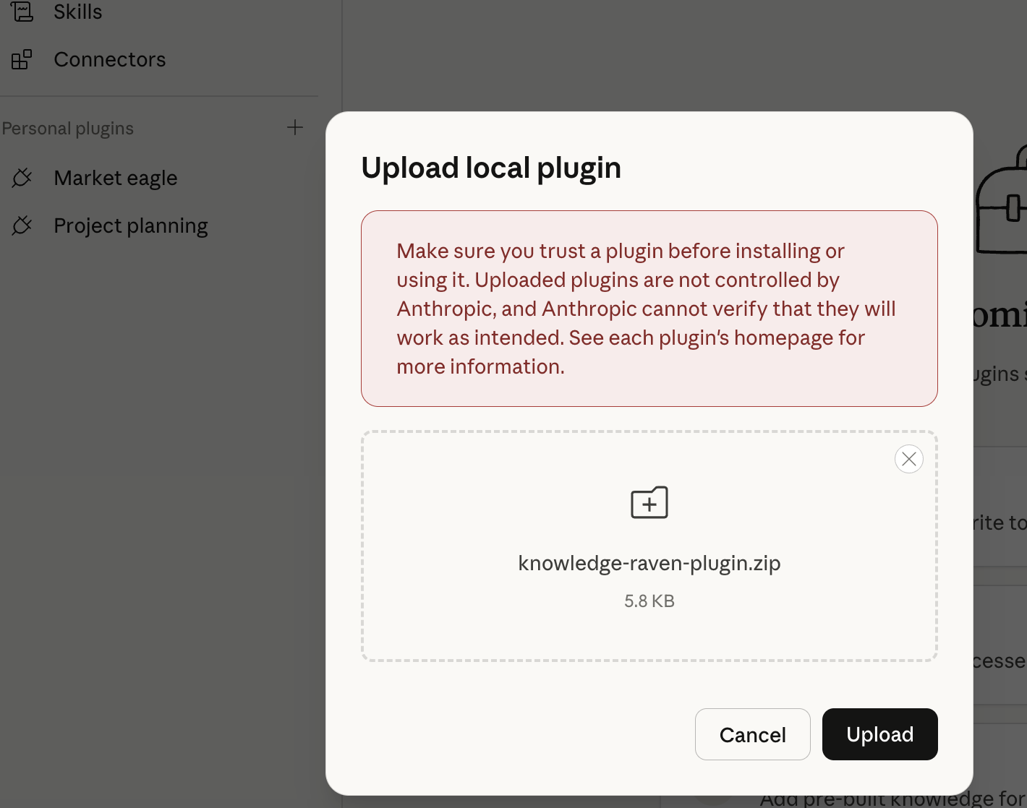The width and height of the screenshot is (1027, 808).
Task: Click the folder-plus icon in the drop zone
Action: tap(649, 502)
